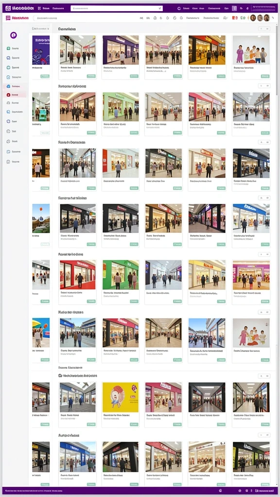This screenshot has width=280, height=497.
Task: Click the pager control beside the first section heading
Action: point(264,29)
